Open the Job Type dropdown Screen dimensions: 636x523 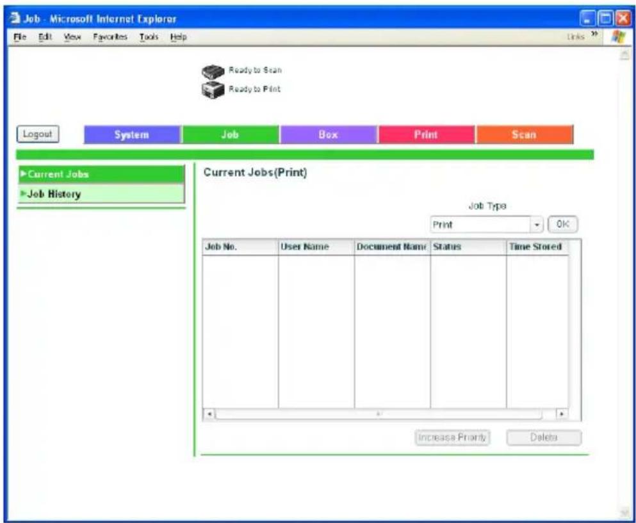(487, 225)
